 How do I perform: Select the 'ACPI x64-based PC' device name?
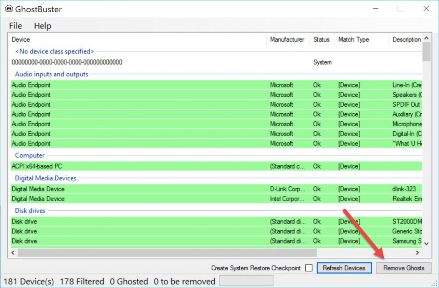pos(36,166)
